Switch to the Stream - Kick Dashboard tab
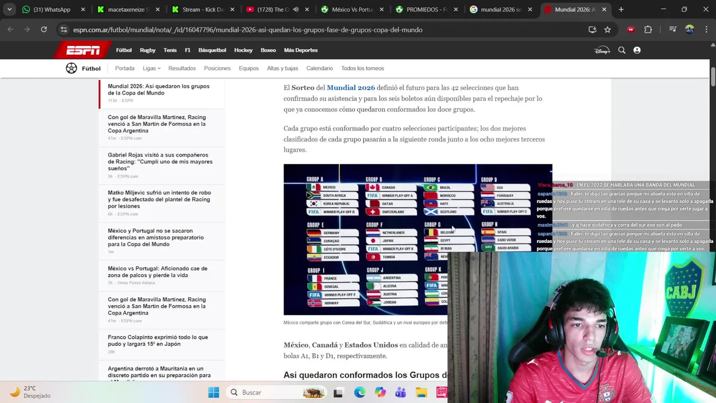Image resolution: width=716 pixels, height=403 pixels. coord(203,10)
